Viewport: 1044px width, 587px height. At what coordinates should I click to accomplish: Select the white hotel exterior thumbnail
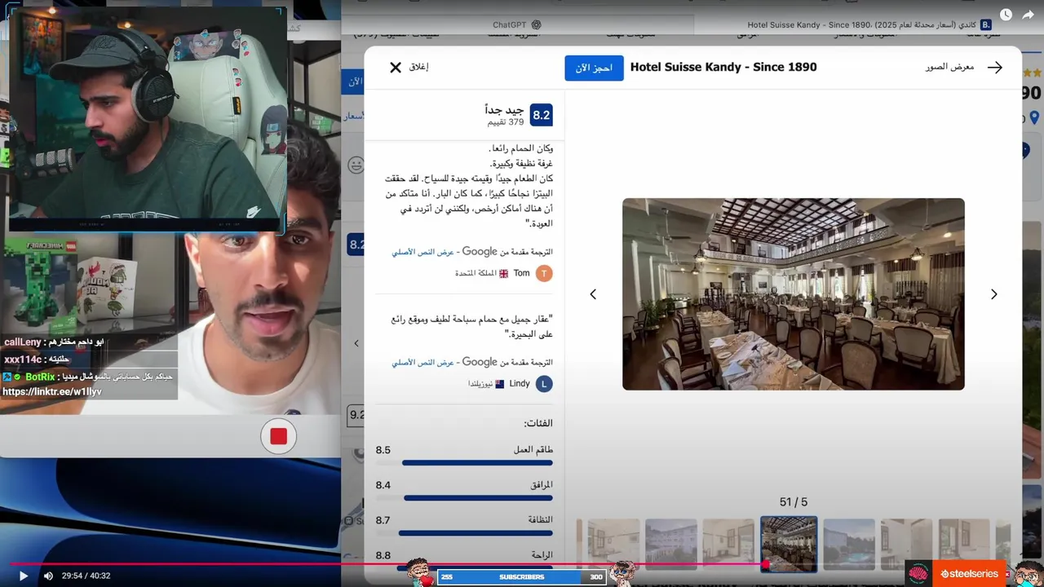(x=671, y=545)
